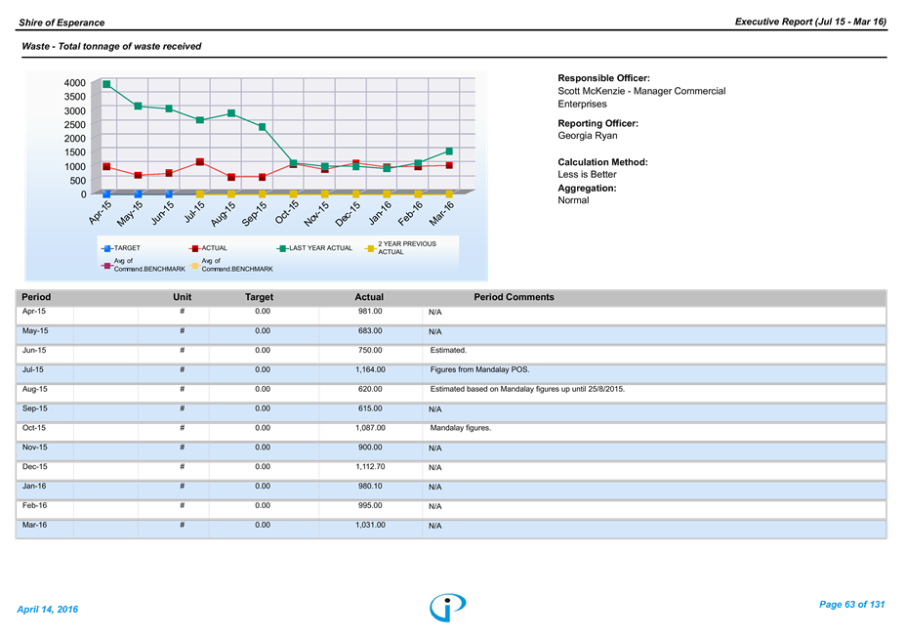
Task: Select the Jan-16 actual value "980.10"
Action: tap(370, 487)
